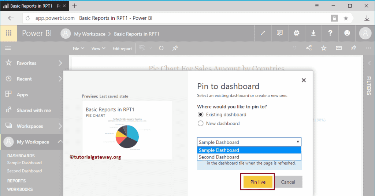Bookmark page with browser star icon
Screen dimensions: 375x196
[346, 18]
